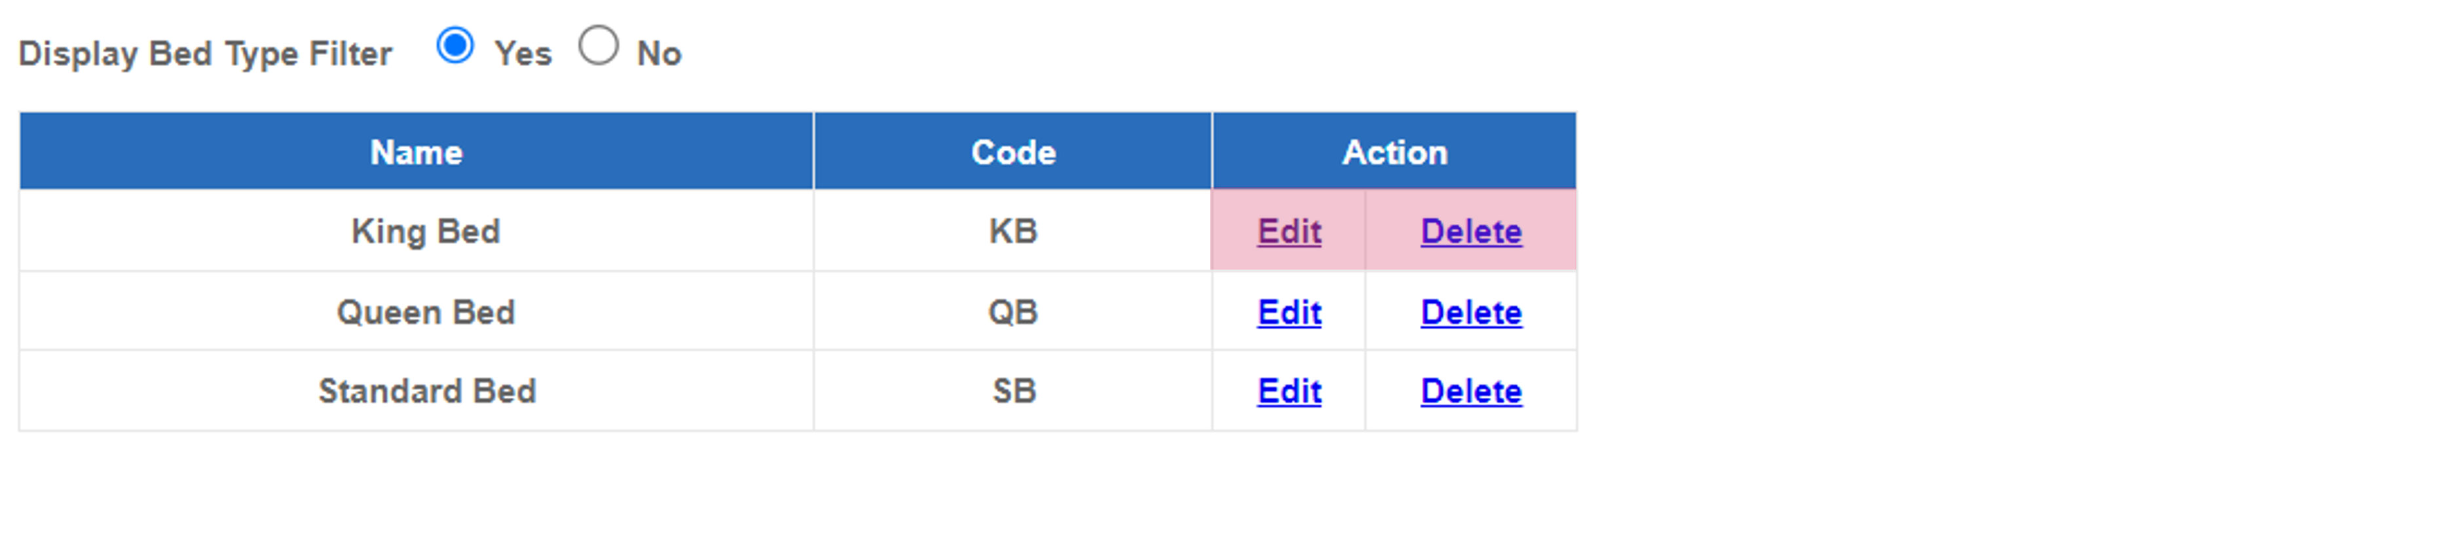This screenshot has width=2454, height=549.
Task: Click the SB code cell
Action: (1013, 391)
